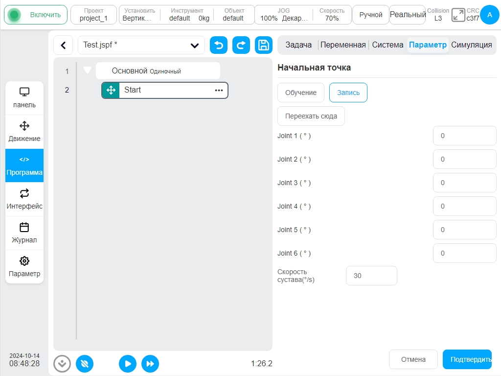The image size is (501, 376).
Task: Redo the program change
Action: [241, 45]
